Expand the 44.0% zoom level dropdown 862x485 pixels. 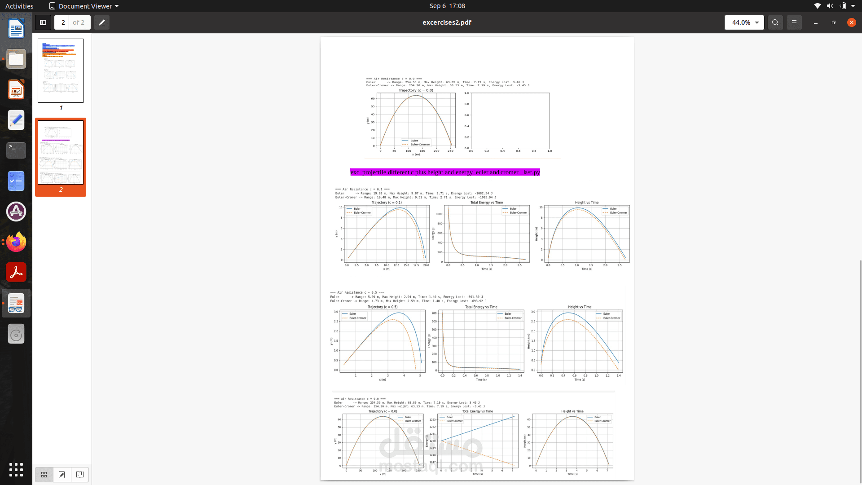click(756, 22)
